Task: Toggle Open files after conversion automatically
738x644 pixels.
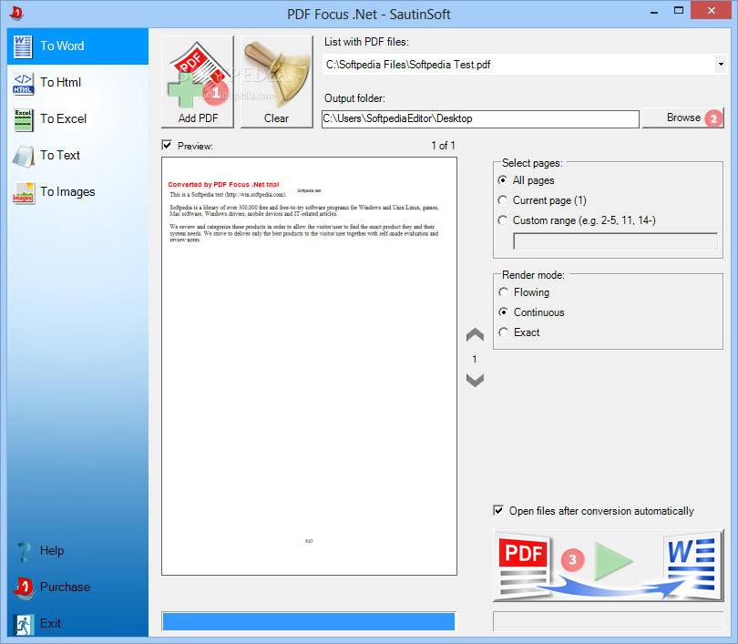Action: (498, 510)
